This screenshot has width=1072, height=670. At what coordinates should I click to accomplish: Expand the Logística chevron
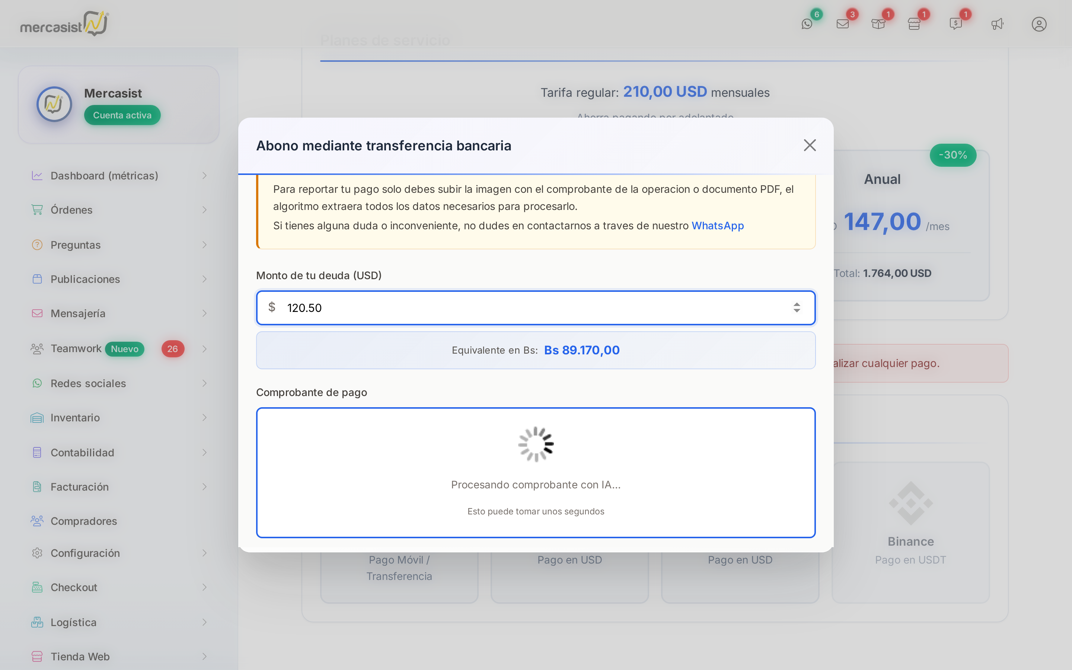204,622
